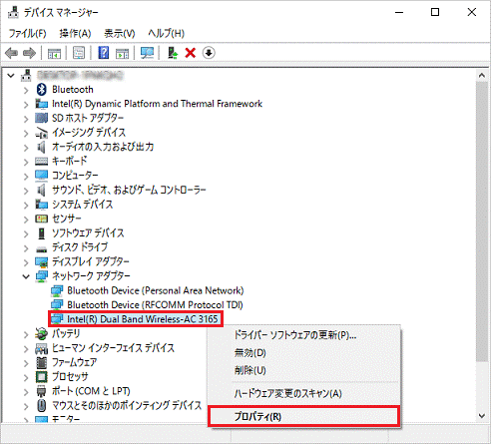491x444 pixels.
Task: Expand the サウンド、ビデオ、およびゲーム コントローラー node
Action: tap(26, 191)
